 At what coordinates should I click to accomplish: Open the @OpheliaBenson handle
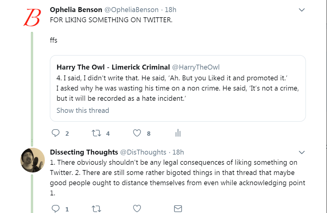click(x=132, y=10)
